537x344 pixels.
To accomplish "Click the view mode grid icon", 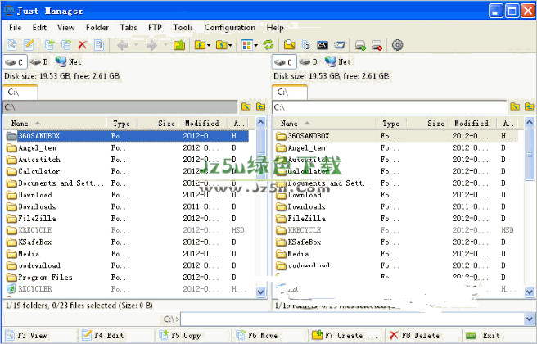I will [x=247, y=45].
